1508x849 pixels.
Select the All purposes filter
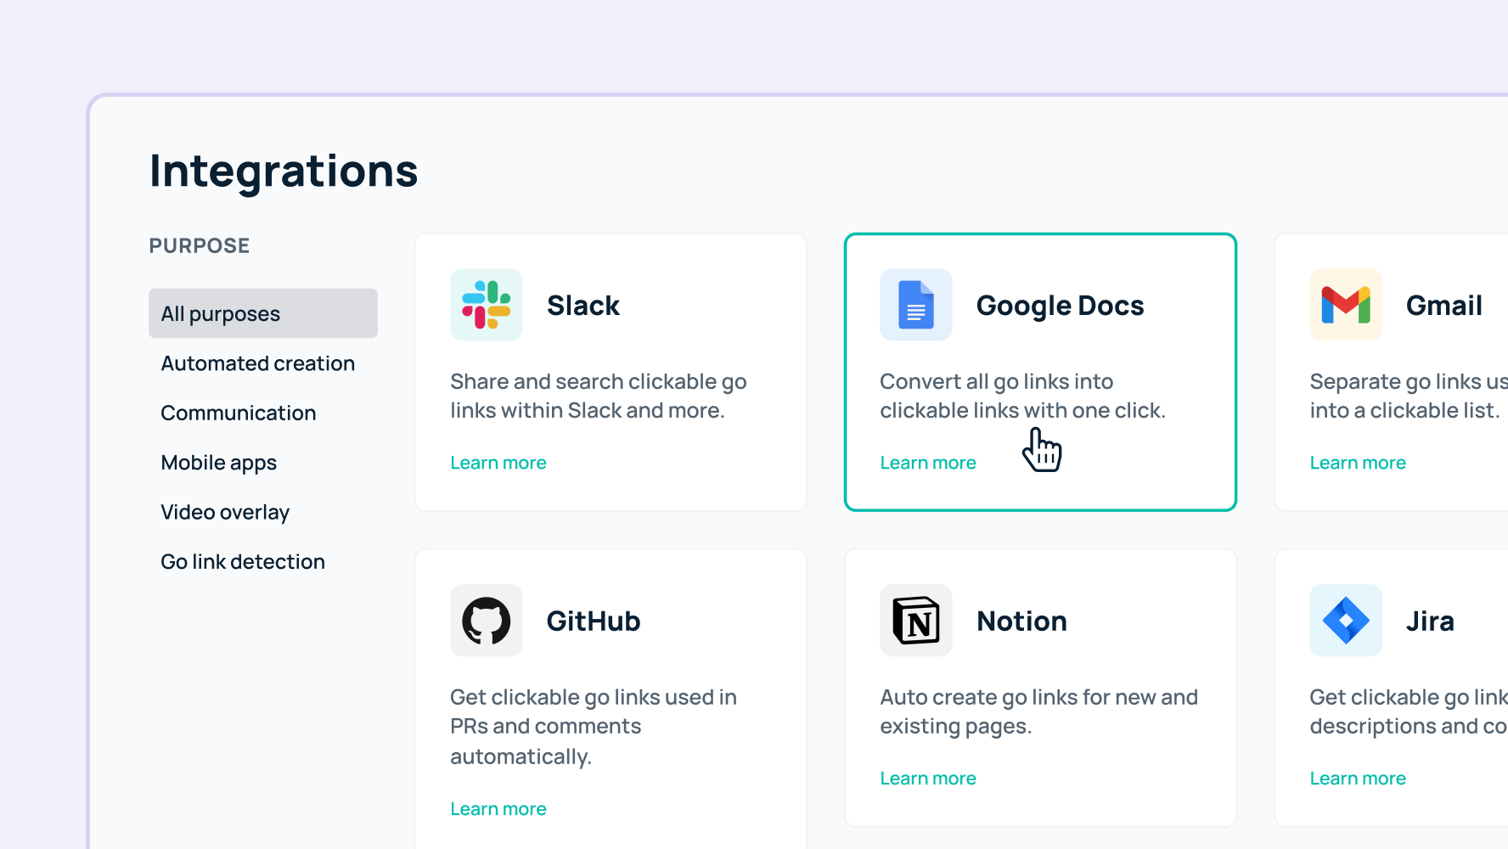click(x=220, y=313)
